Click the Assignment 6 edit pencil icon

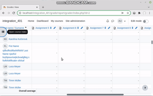(82, 28)
